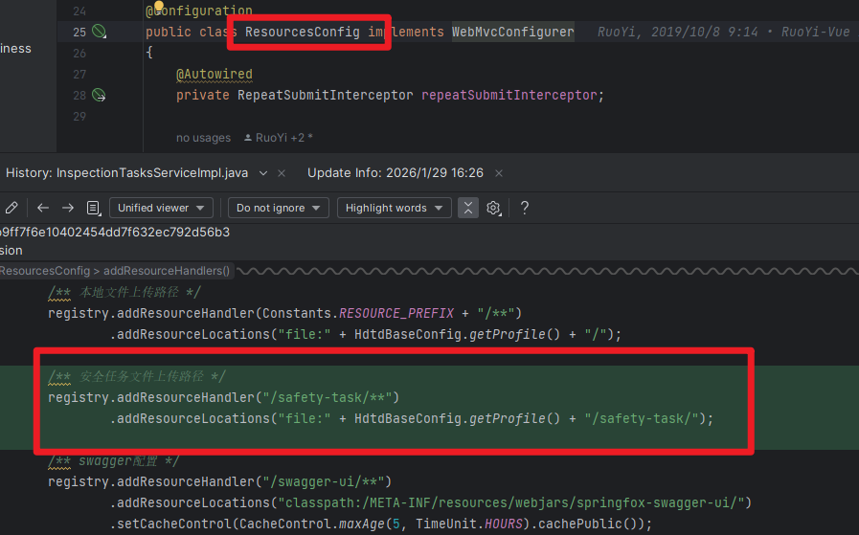Go to next difference arrow

(x=68, y=208)
